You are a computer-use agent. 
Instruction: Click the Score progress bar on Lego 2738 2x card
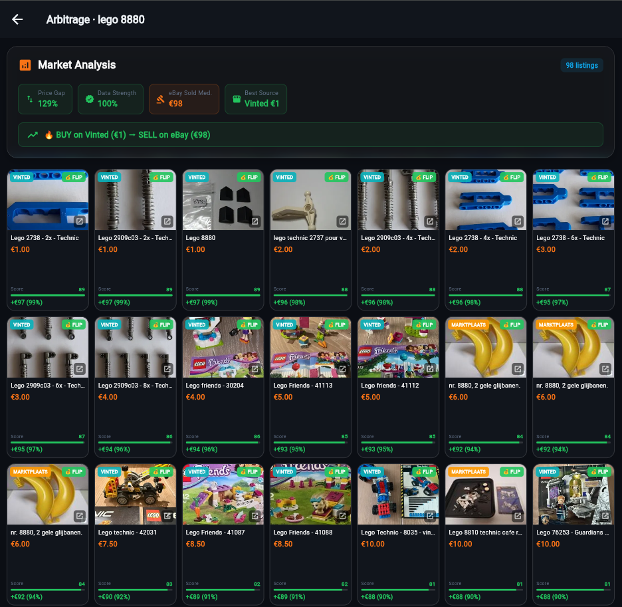click(48, 295)
